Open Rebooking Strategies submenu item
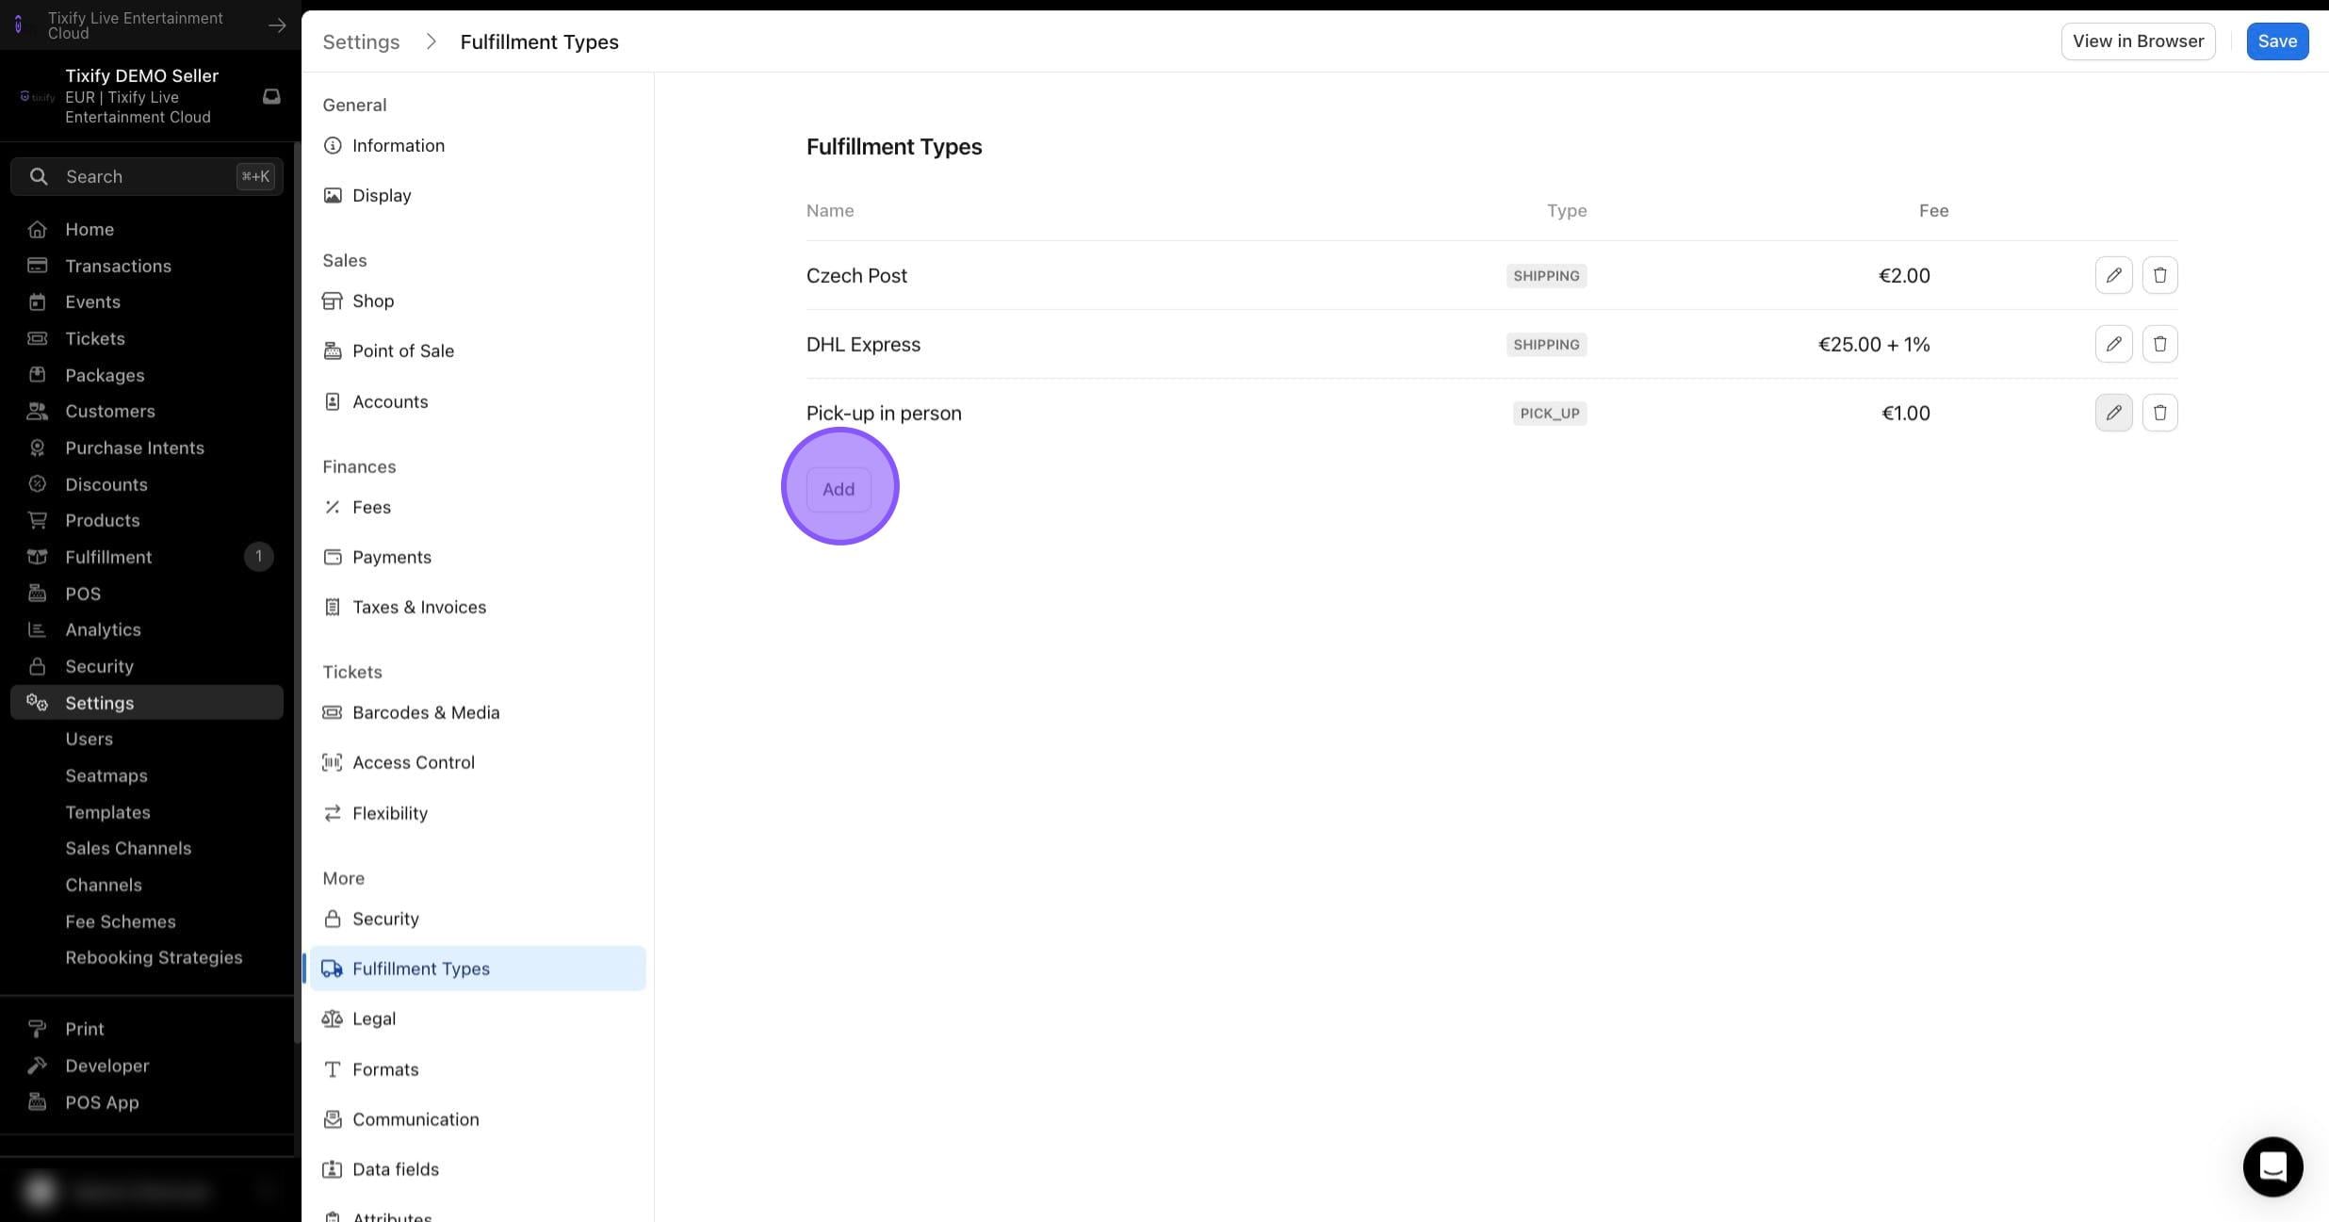The image size is (2329, 1222). click(x=154, y=957)
